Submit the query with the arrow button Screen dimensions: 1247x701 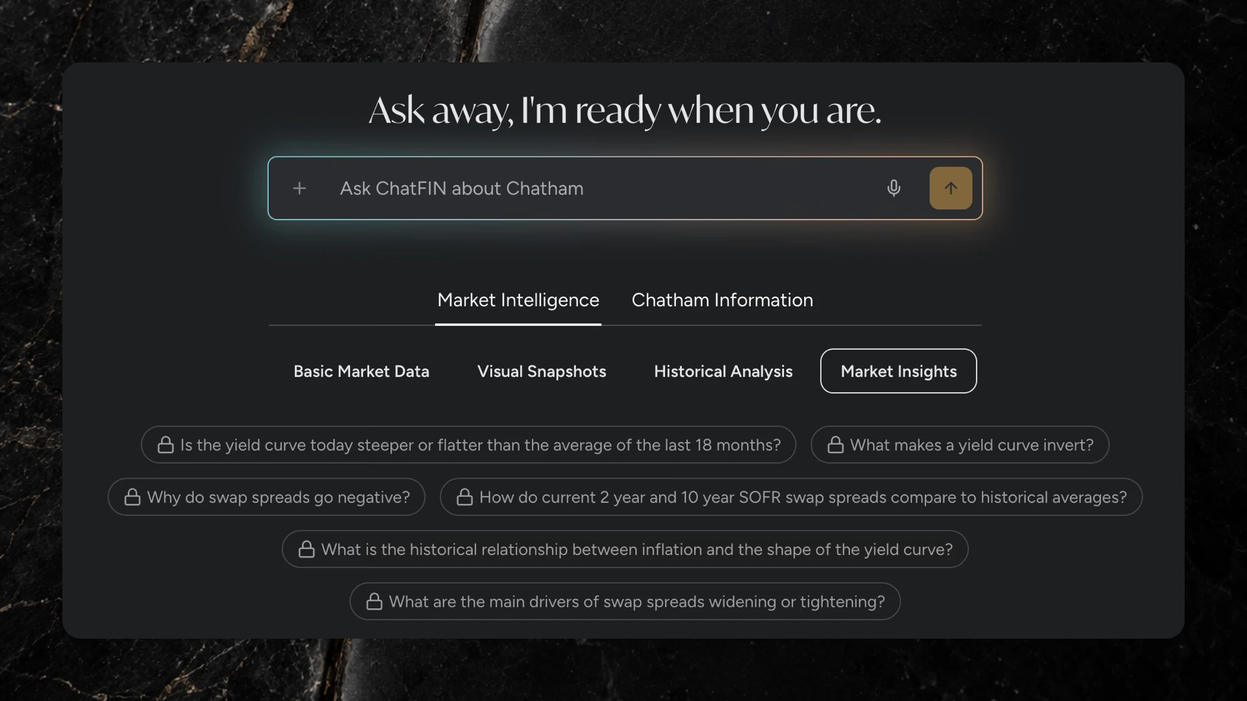(951, 188)
